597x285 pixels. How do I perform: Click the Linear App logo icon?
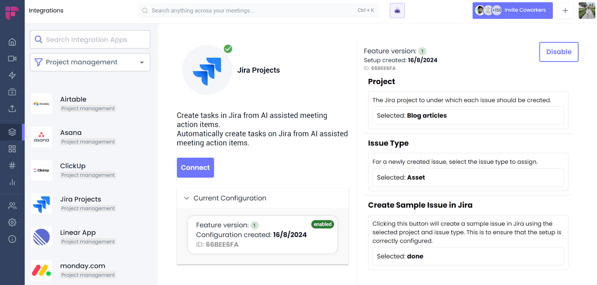coord(41,237)
